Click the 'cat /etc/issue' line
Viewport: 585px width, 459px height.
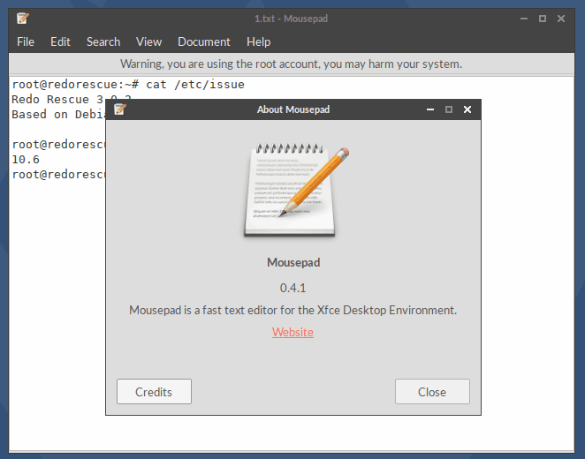tap(128, 85)
